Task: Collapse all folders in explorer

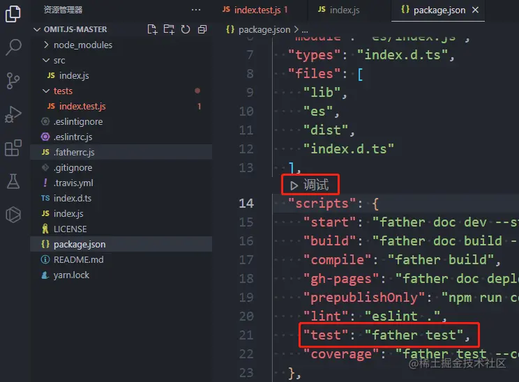Action: click(202, 29)
